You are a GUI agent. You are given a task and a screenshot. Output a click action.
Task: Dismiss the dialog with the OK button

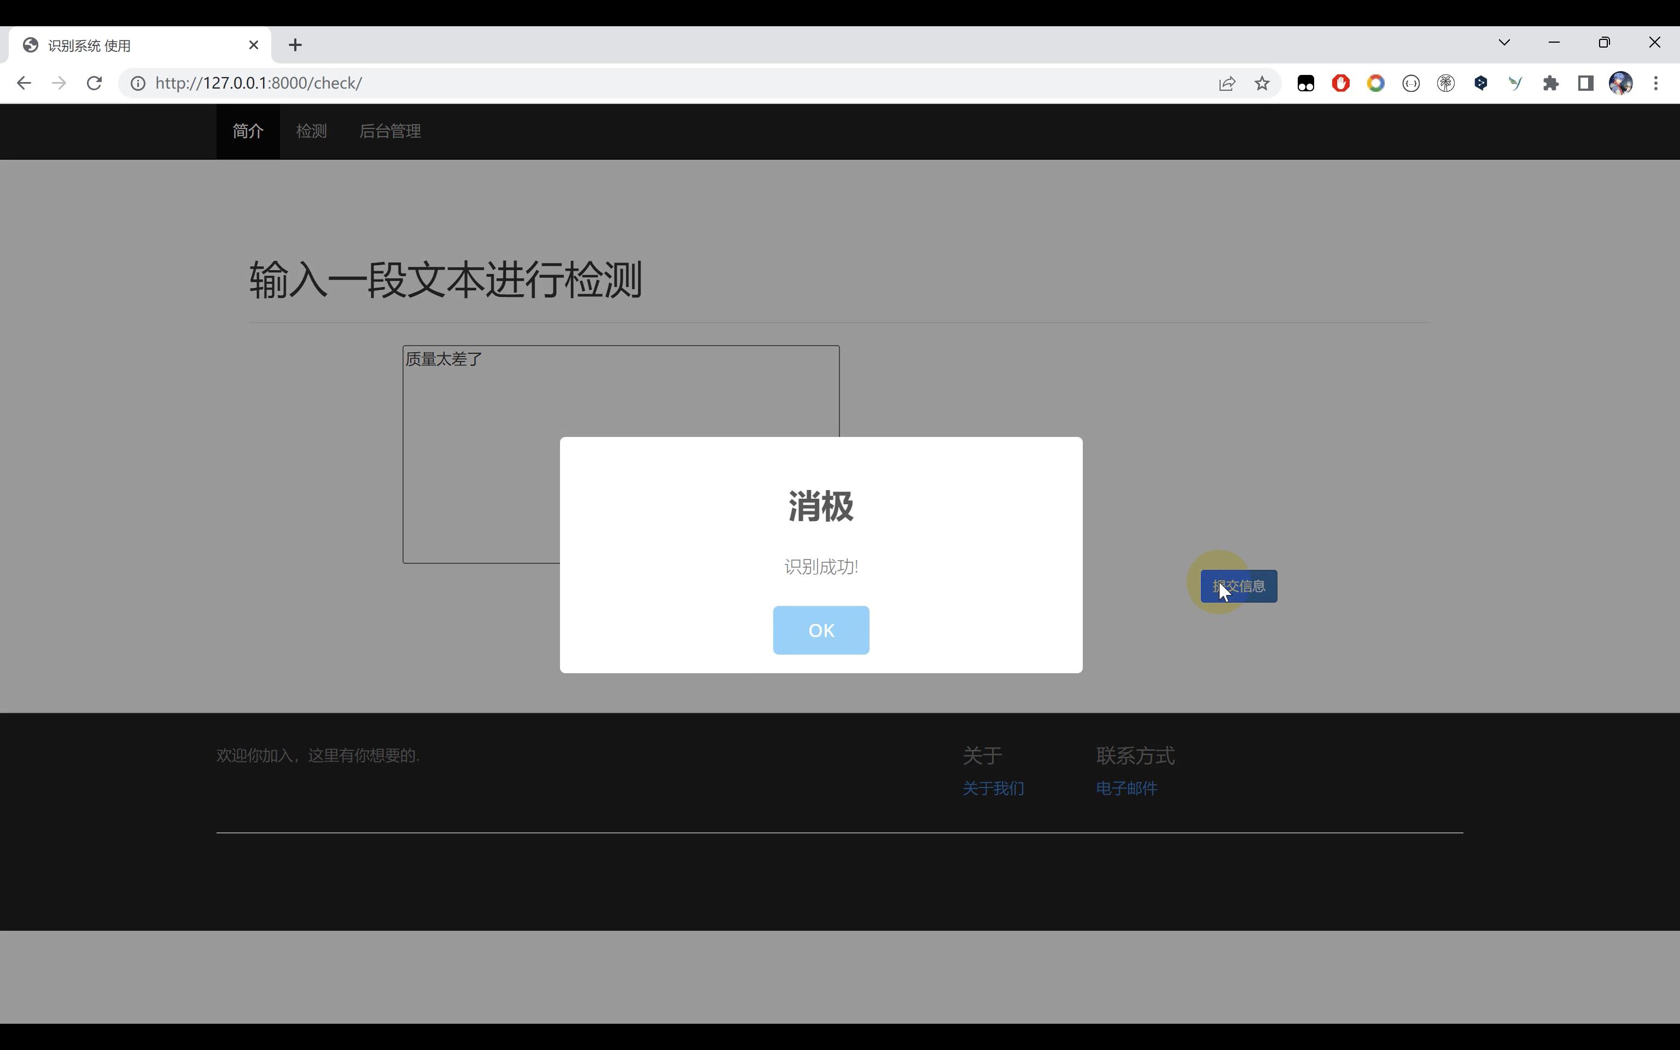click(x=820, y=630)
